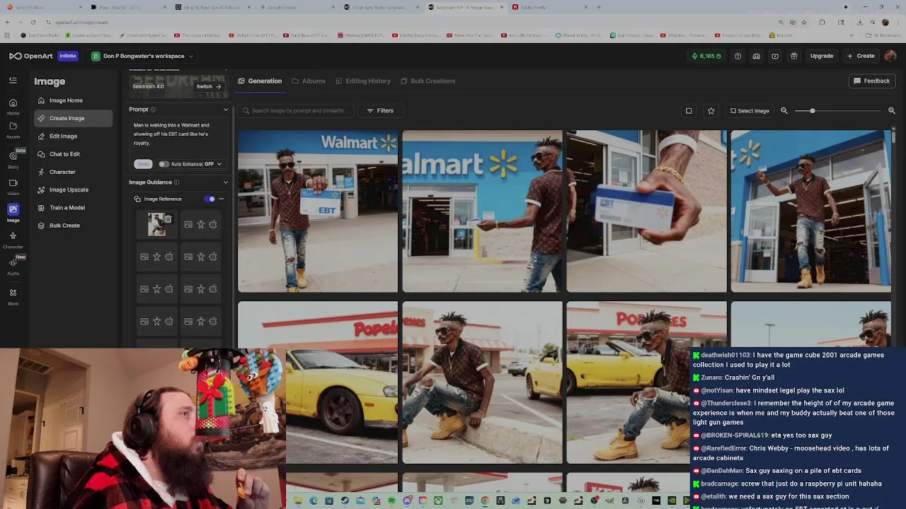Switch to the Editing History tab

click(363, 81)
